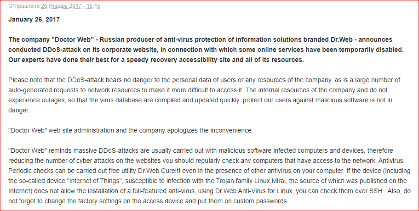Screen dimensions: 419x211
Task: Click the bold line starting "Our experts have done"
Action: point(156,60)
